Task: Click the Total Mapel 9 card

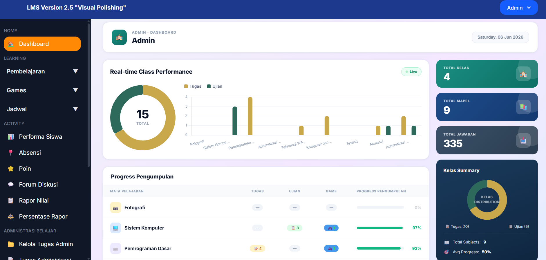Action: pos(487,107)
